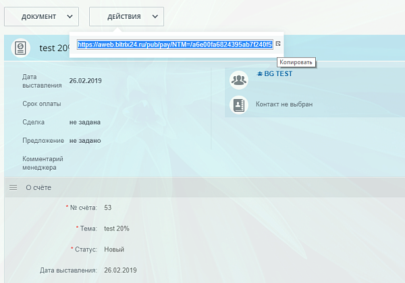
Task: Collapse the О счёте section header
Action: [x=205, y=187]
